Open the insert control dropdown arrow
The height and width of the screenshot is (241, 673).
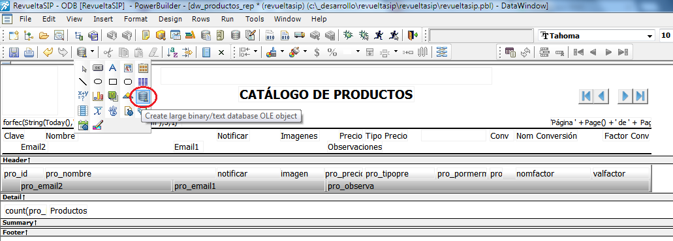coord(92,52)
